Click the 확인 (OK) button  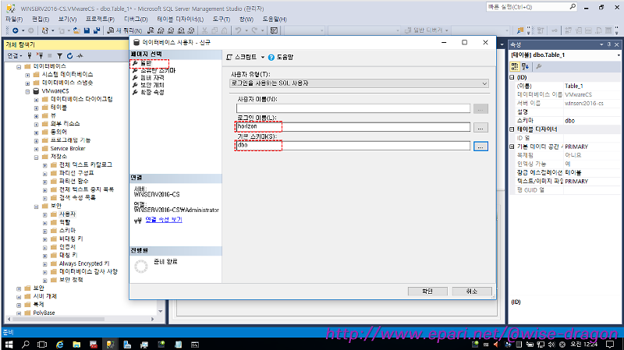(x=427, y=291)
